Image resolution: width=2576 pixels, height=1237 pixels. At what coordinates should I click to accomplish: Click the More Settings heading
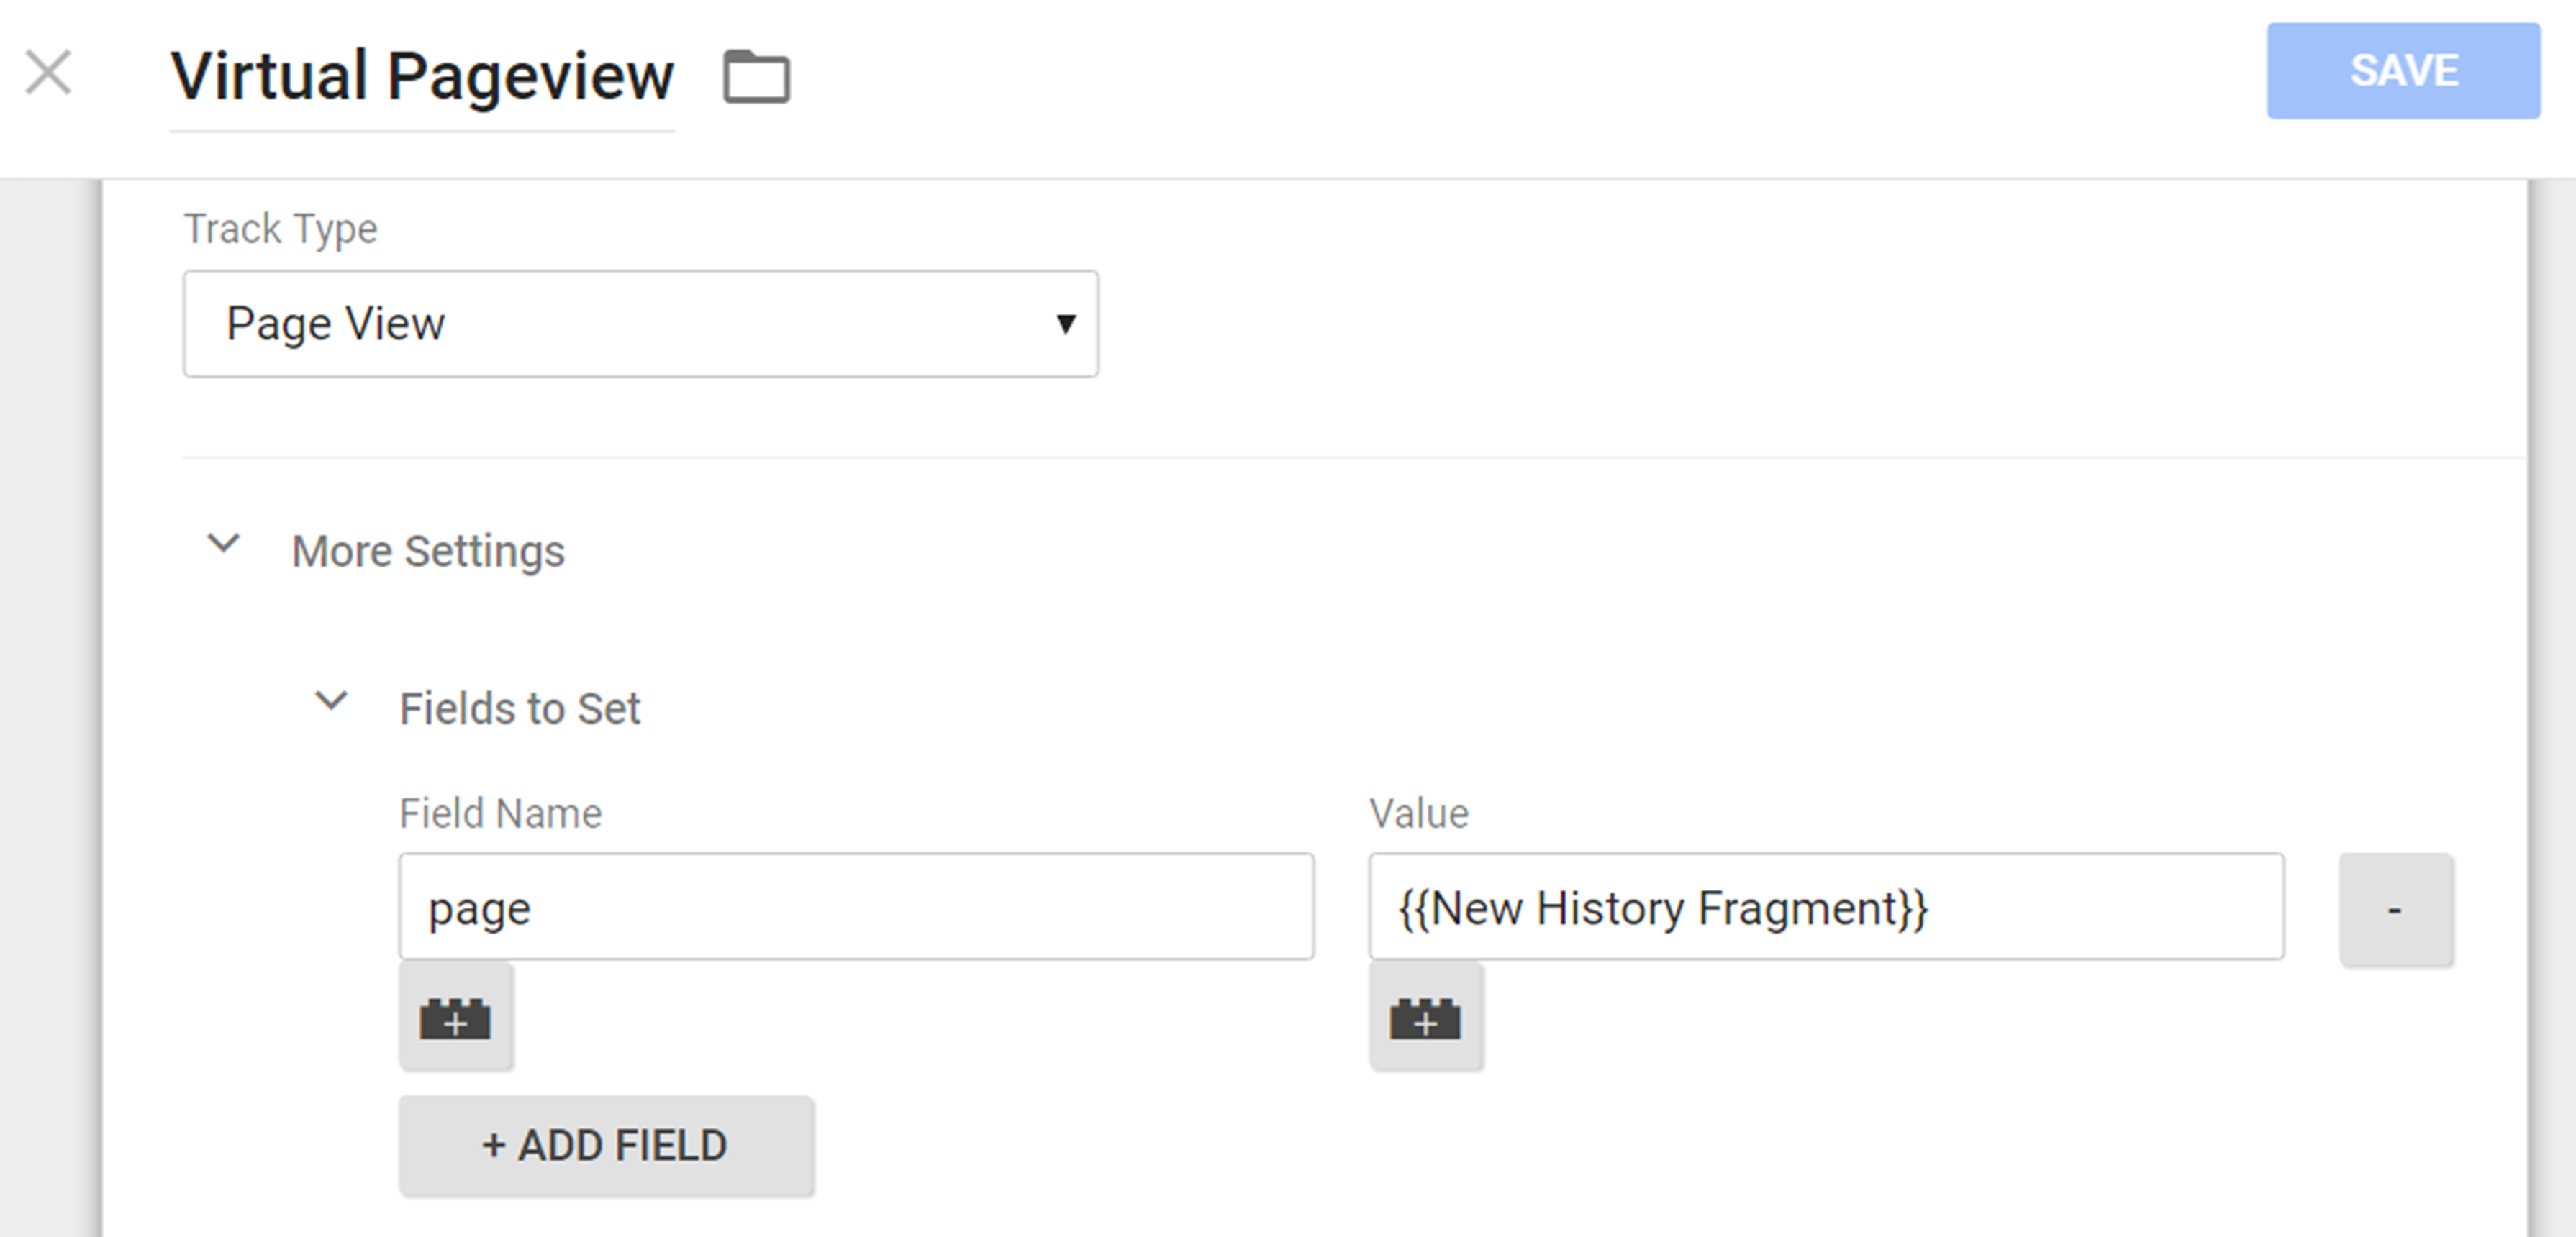(x=428, y=551)
